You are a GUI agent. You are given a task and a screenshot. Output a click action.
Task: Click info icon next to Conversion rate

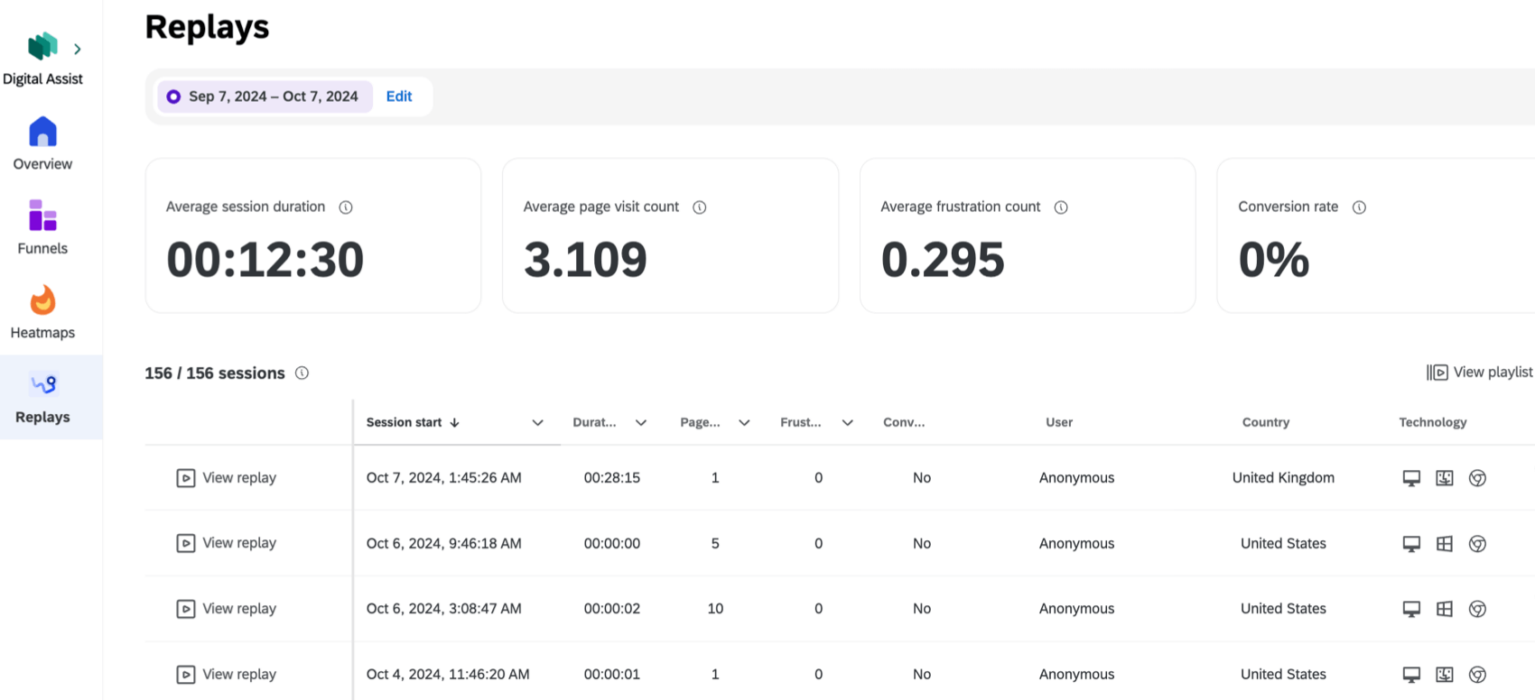pos(1359,207)
